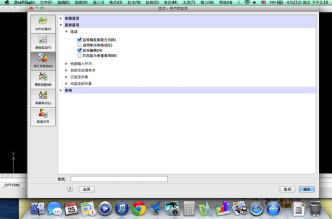Select the 用户首选项 user preferences category
Image resolution: width=332 pixels, height=219 pixels.
click(43, 61)
